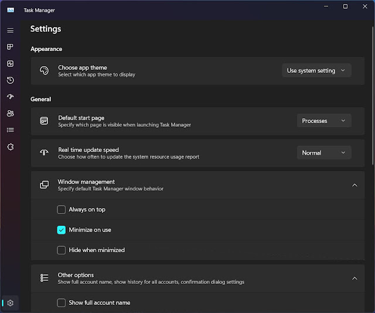
Task: Open the Real time update speed dropdown
Action: pos(324,152)
